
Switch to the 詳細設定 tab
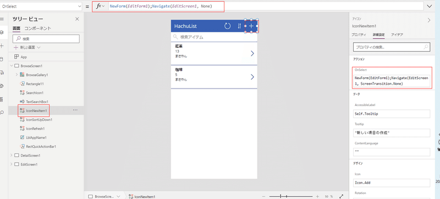378,35
